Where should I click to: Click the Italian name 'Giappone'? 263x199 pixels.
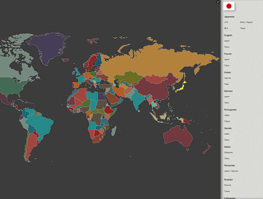tap(228, 152)
